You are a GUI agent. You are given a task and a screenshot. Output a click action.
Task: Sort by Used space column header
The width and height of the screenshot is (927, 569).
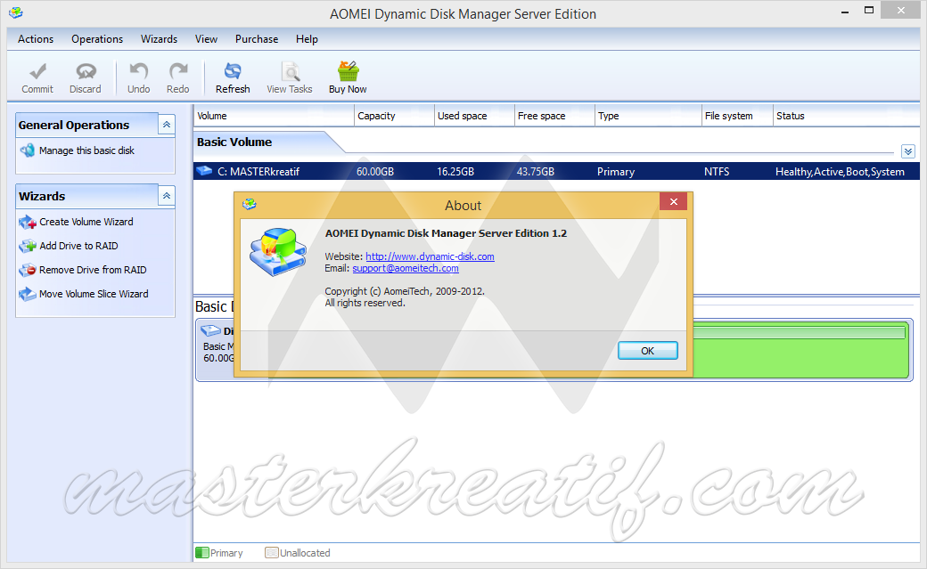click(474, 116)
